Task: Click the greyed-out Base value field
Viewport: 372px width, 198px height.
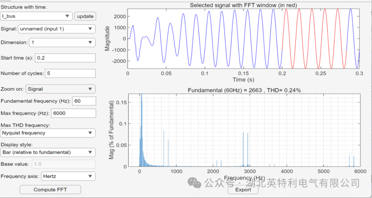Action: [63, 164]
